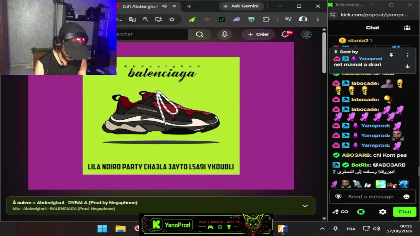Click the install app icon in address bar
Viewport: 420px width, 236px height.
158,19
